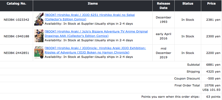Select catalog number NEOBK-1940188
The width and height of the screenshot is (222, 100).
[16, 36]
